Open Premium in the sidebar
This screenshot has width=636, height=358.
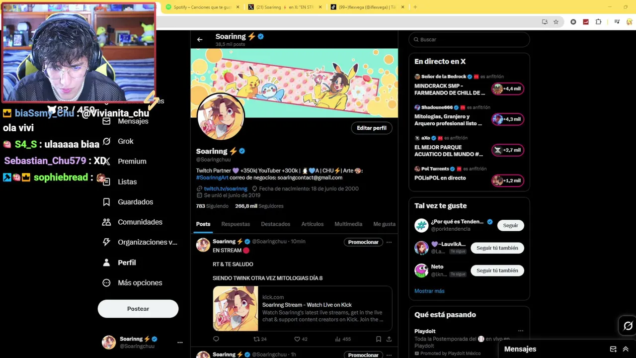125,162
